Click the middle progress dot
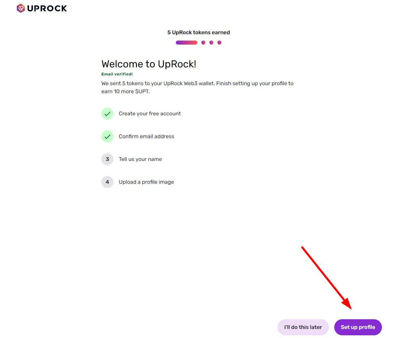 pyautogui.click(x=211, y=43)
